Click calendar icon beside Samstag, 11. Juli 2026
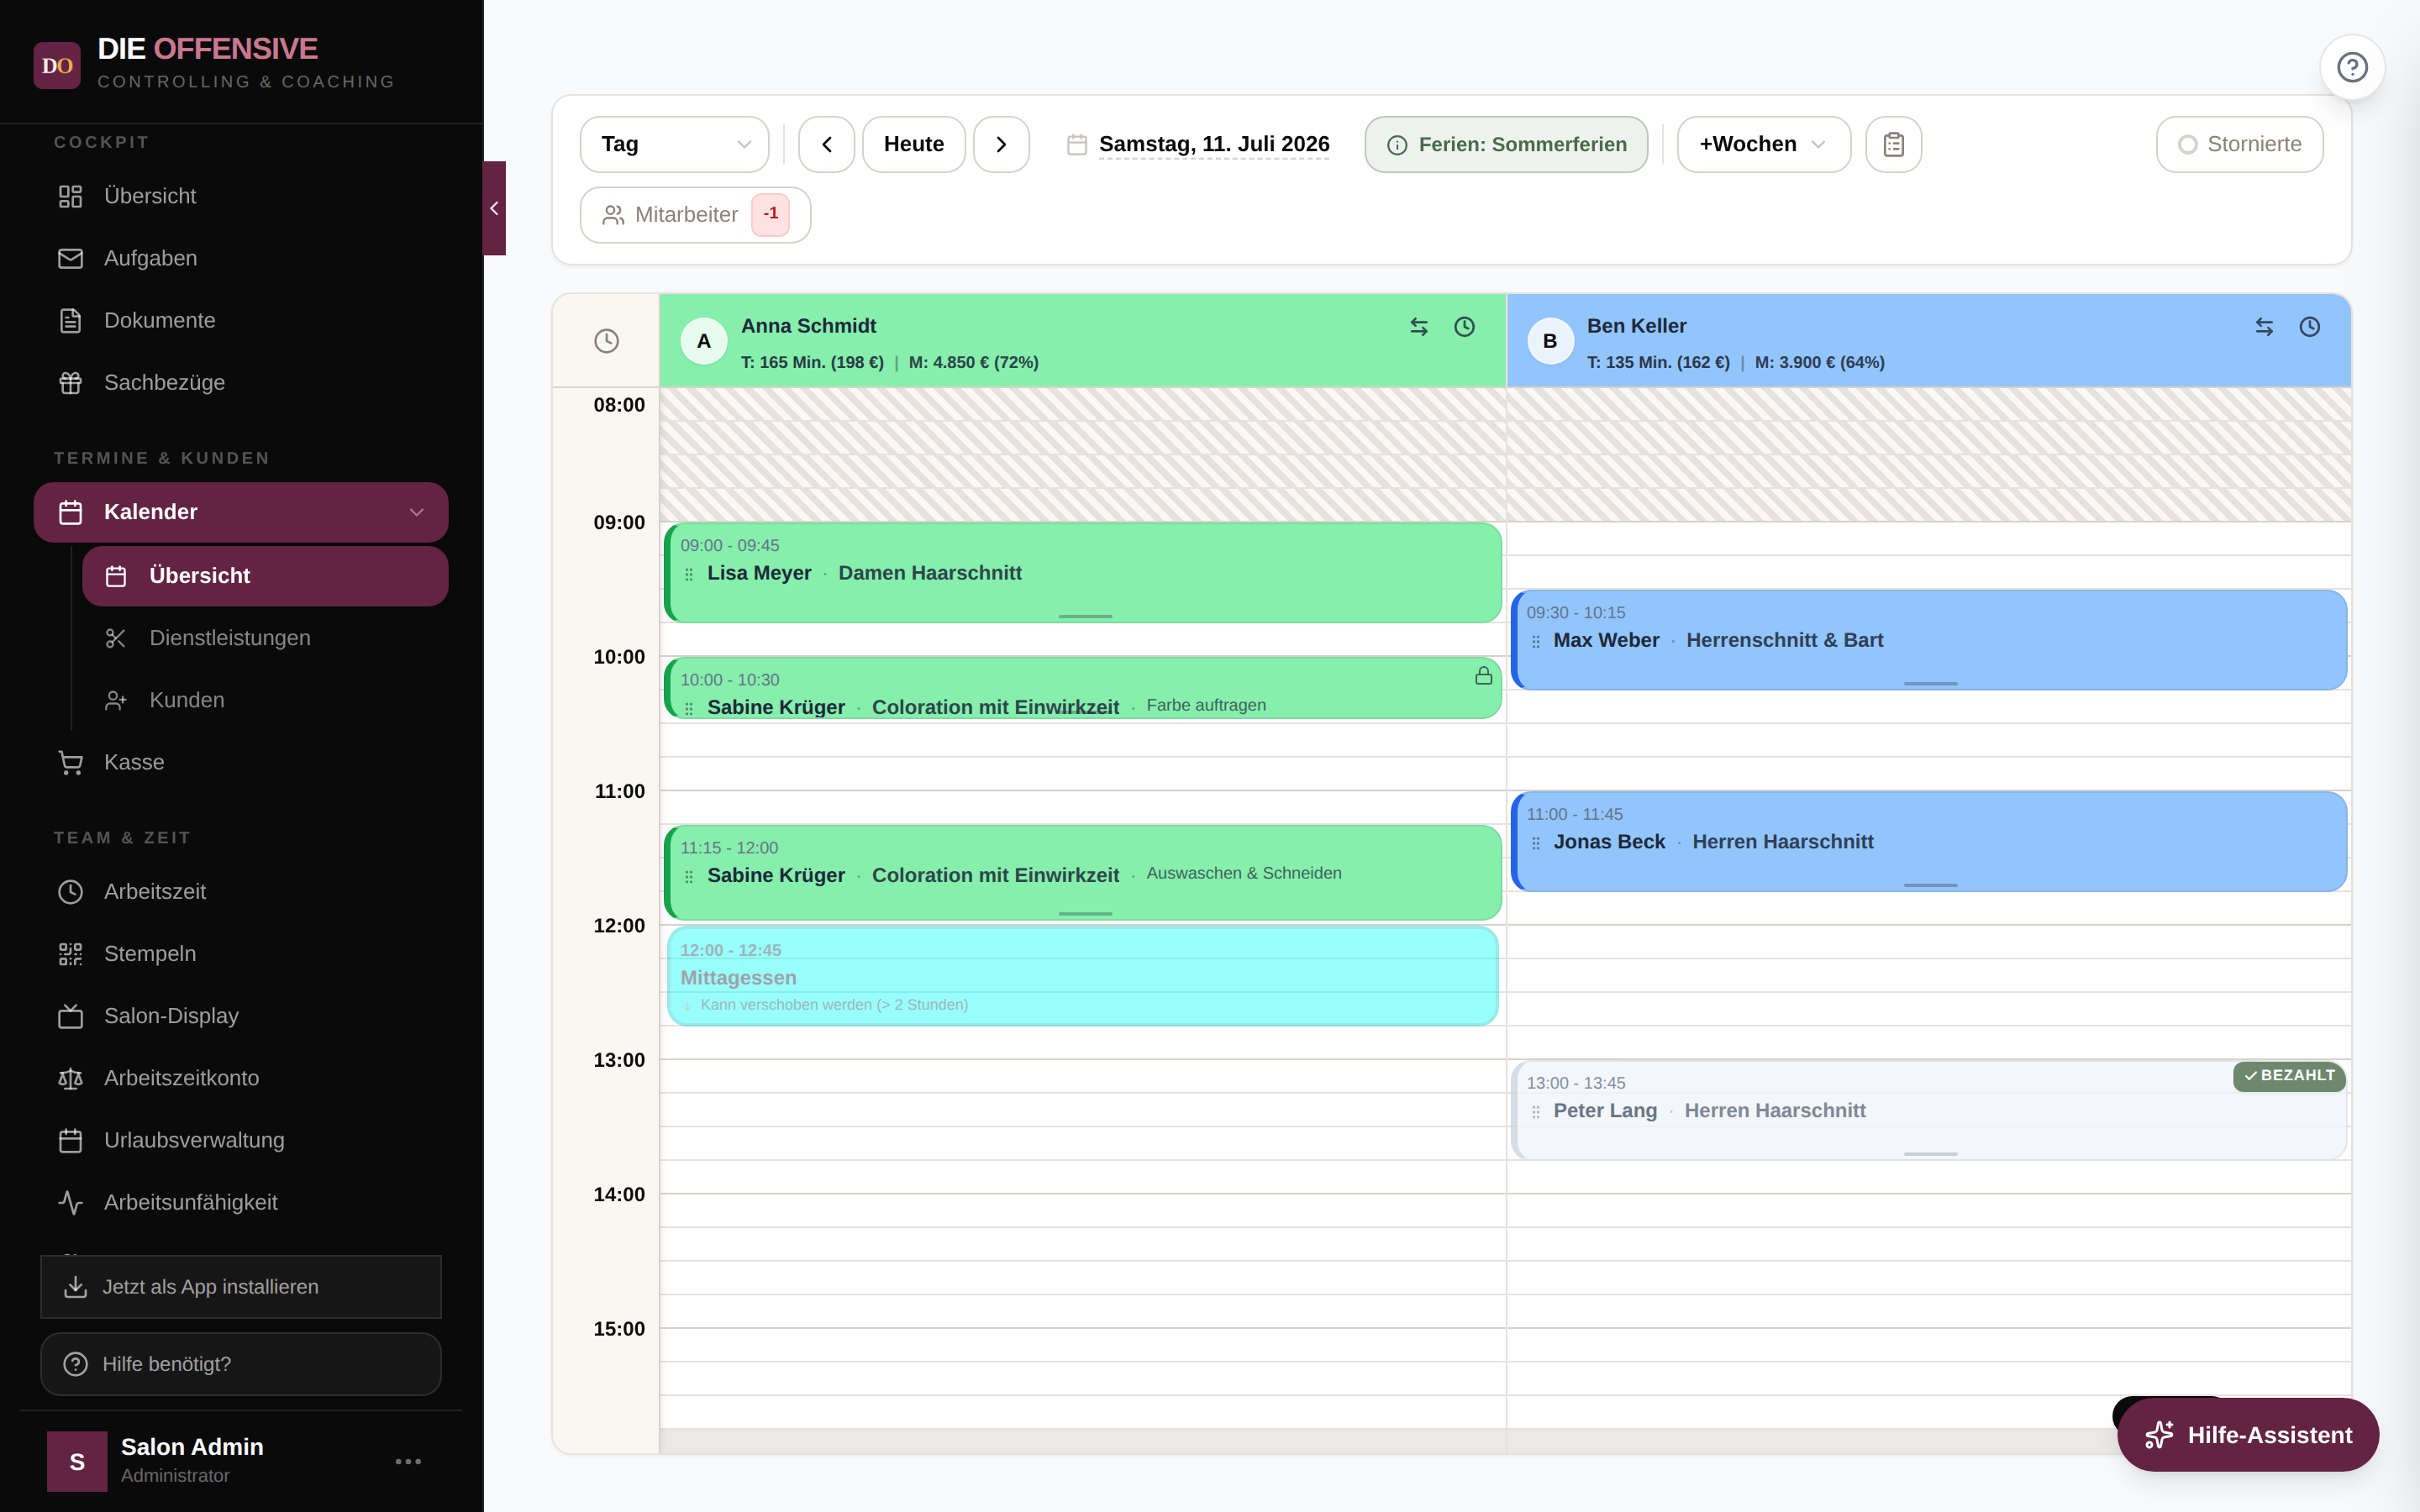Screen dimensions: 2420x1512 (x=1077, y=144)
